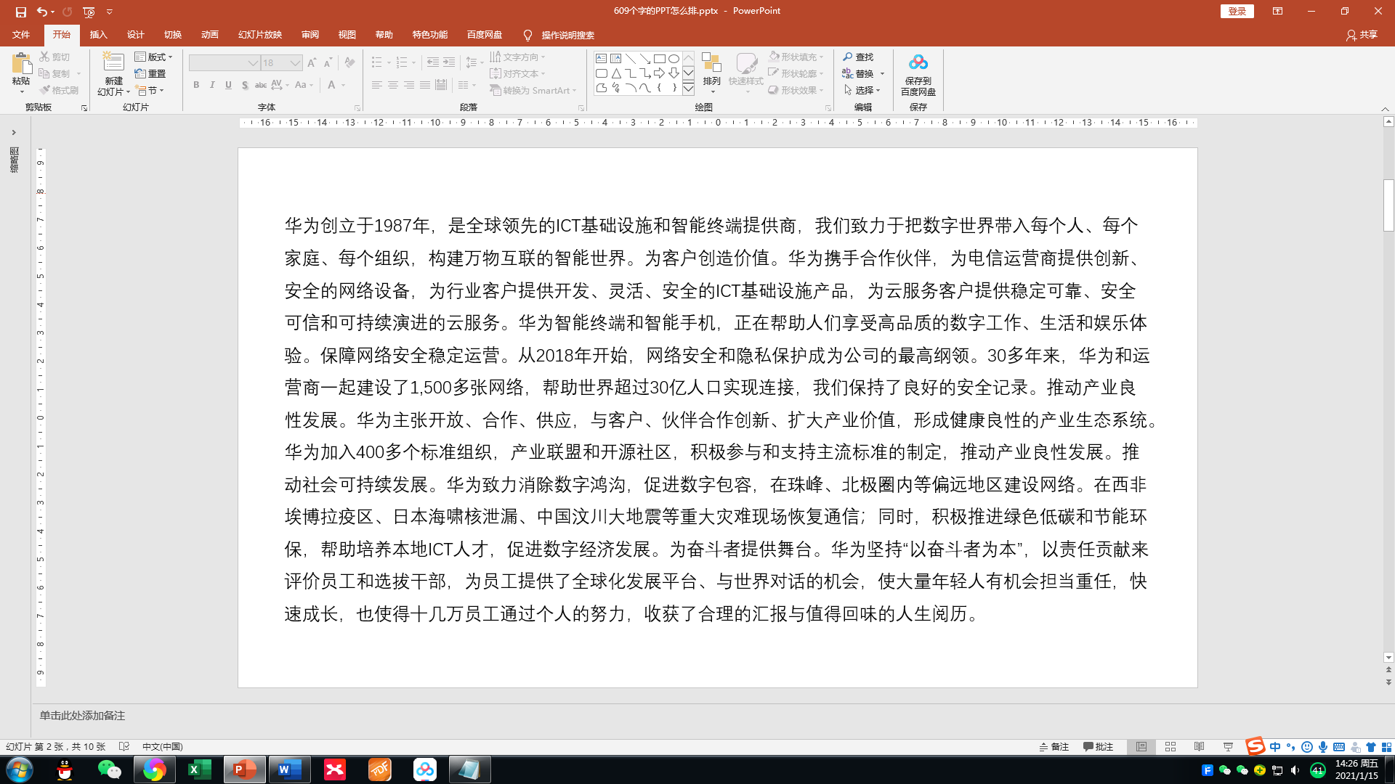The height and width of the screenshot is (784, 1395).
Task: Click the Justify paragraph icon
Action: [x=424, y=85]
